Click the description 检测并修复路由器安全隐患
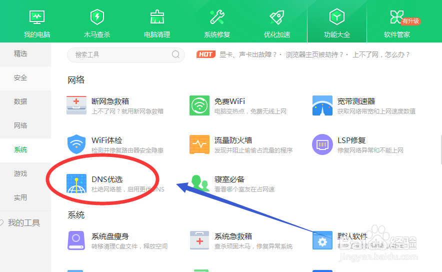This screenshot has height=272, width=442. click(127, 150)
